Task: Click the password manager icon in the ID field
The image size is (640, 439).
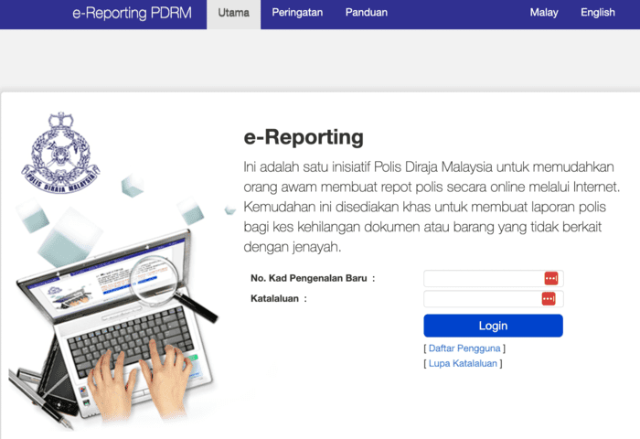Action: click(x=550, y=278)
